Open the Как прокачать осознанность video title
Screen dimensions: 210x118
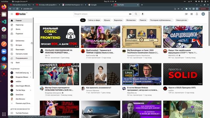(98, 88)
